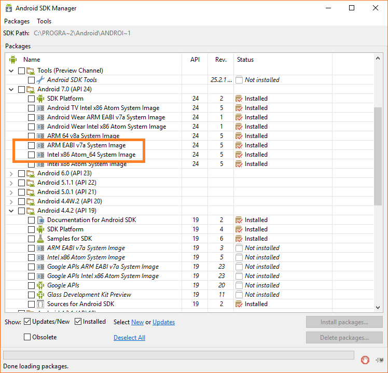Screen dimensions: 388x373
Task: Click the braces icon beside Sources for Android SDK
Action: [41, 304]
